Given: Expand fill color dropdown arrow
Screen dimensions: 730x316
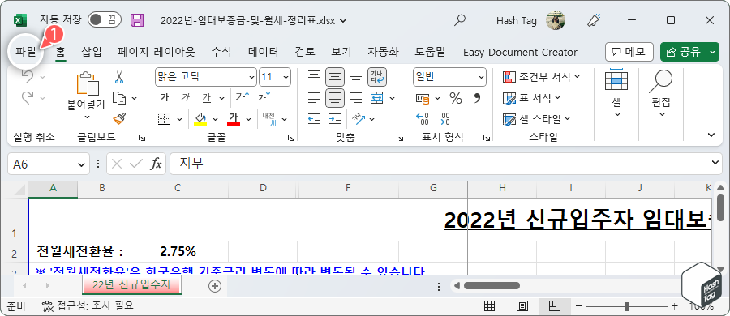Looking at the screenshot, I should pyautogui.click(x=215, y=119).
